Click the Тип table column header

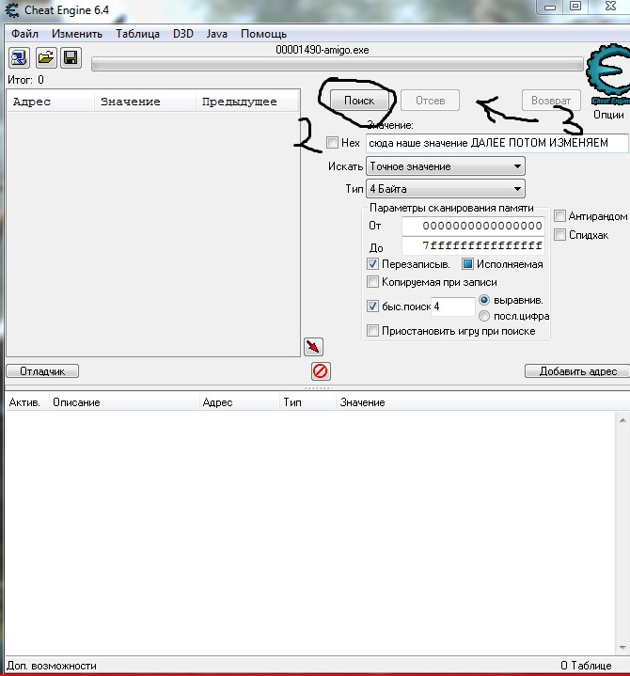click(x=307, y=402)
